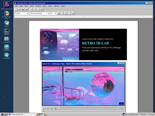Open the Normal style dropdown
The image size is (155, 116).
pyautogui.click(x=22, y=13)
